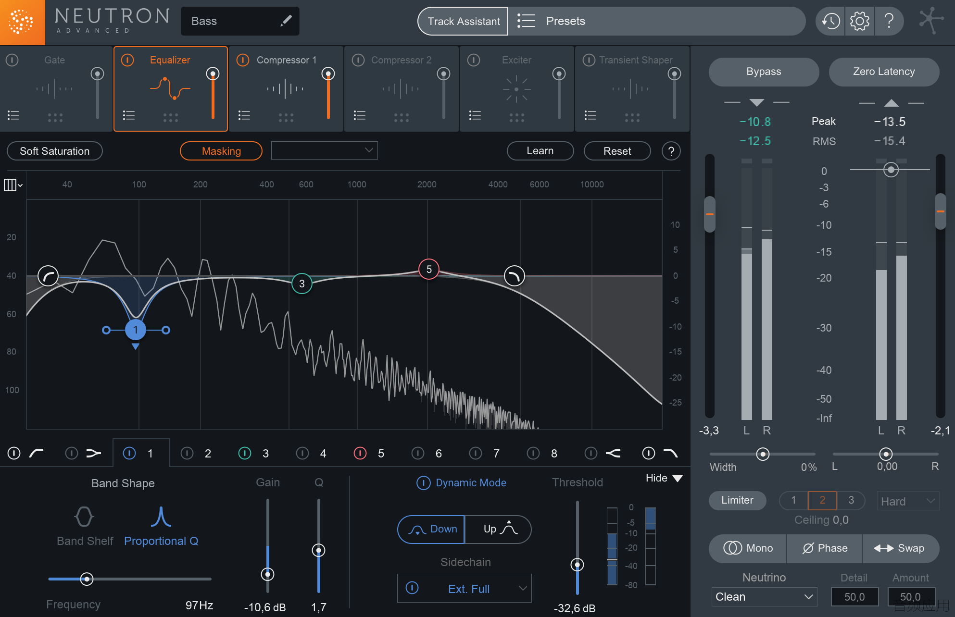The width and height of the screenshot is (955, 617).
Task: Toggle Compressor 1 module power
Action: pyautogui.click(x=243, y=60)
